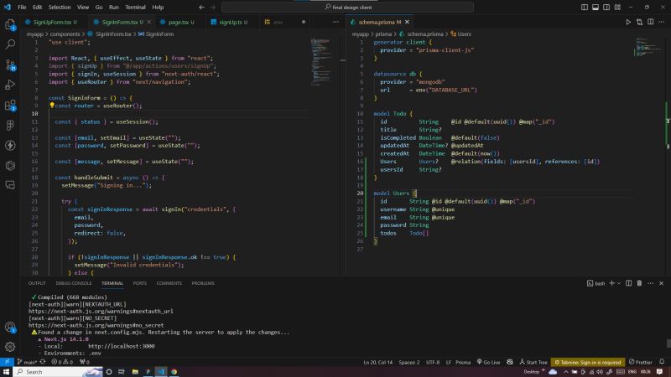Open Source Control view with 21 changes
671x377 pixels.
tap(10, 65)
